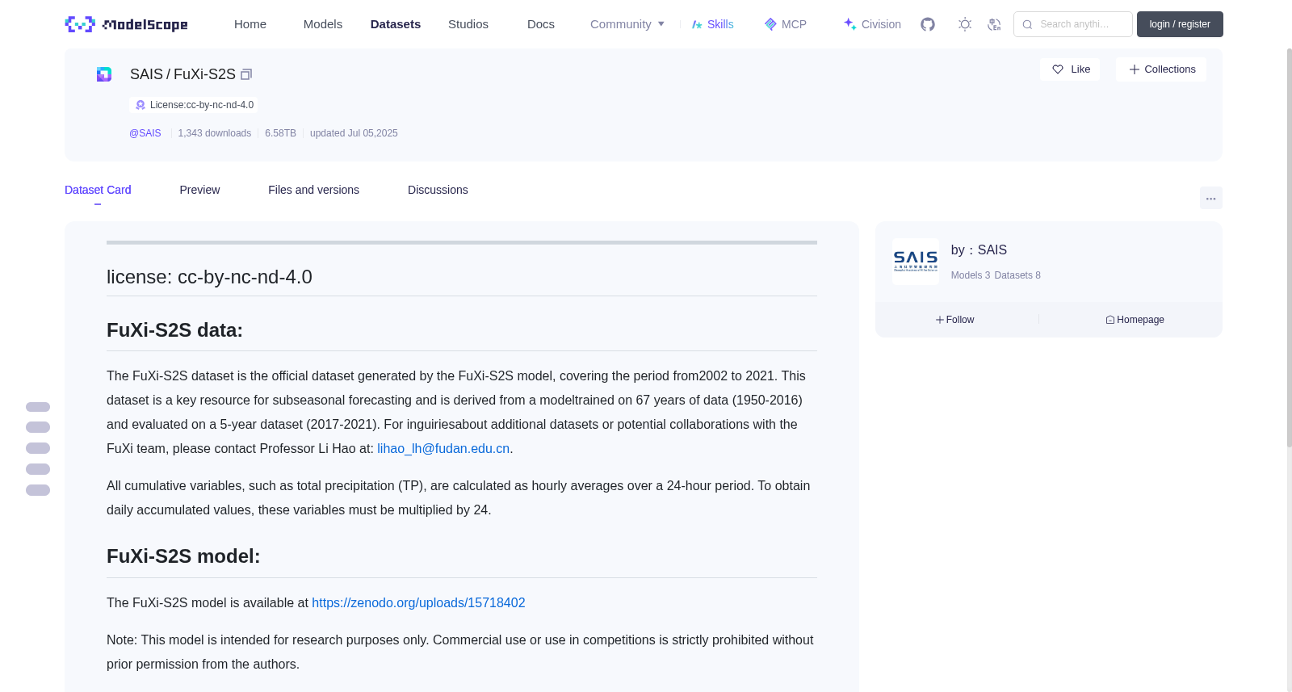Click the dataset avatar icon beside SAIS / FuXi-S2S

[104, 74]
